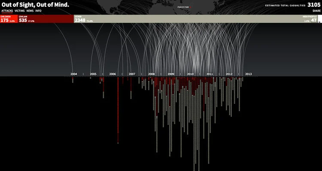Screen dimensions: 322x171
Task: Open the INFO section
Action: (x=38, y=11)
